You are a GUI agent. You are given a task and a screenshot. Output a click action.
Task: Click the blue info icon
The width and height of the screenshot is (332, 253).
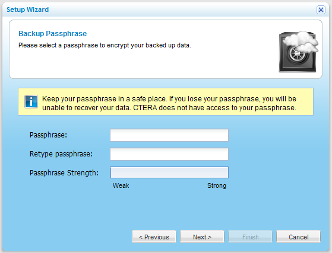pyautogui.click(x=31, y=101)
